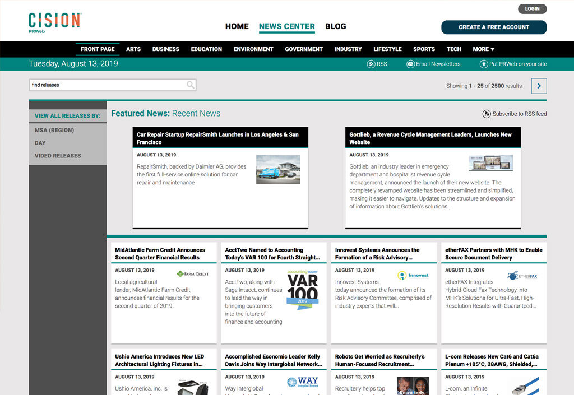Open etherFAX Partners with MHK headline
The width and height of the screenshot is (574, 395).
[x=494, y=254]
